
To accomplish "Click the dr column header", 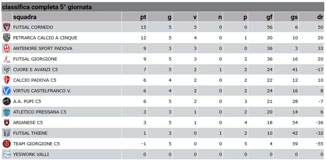I will (x=320, y=17).
